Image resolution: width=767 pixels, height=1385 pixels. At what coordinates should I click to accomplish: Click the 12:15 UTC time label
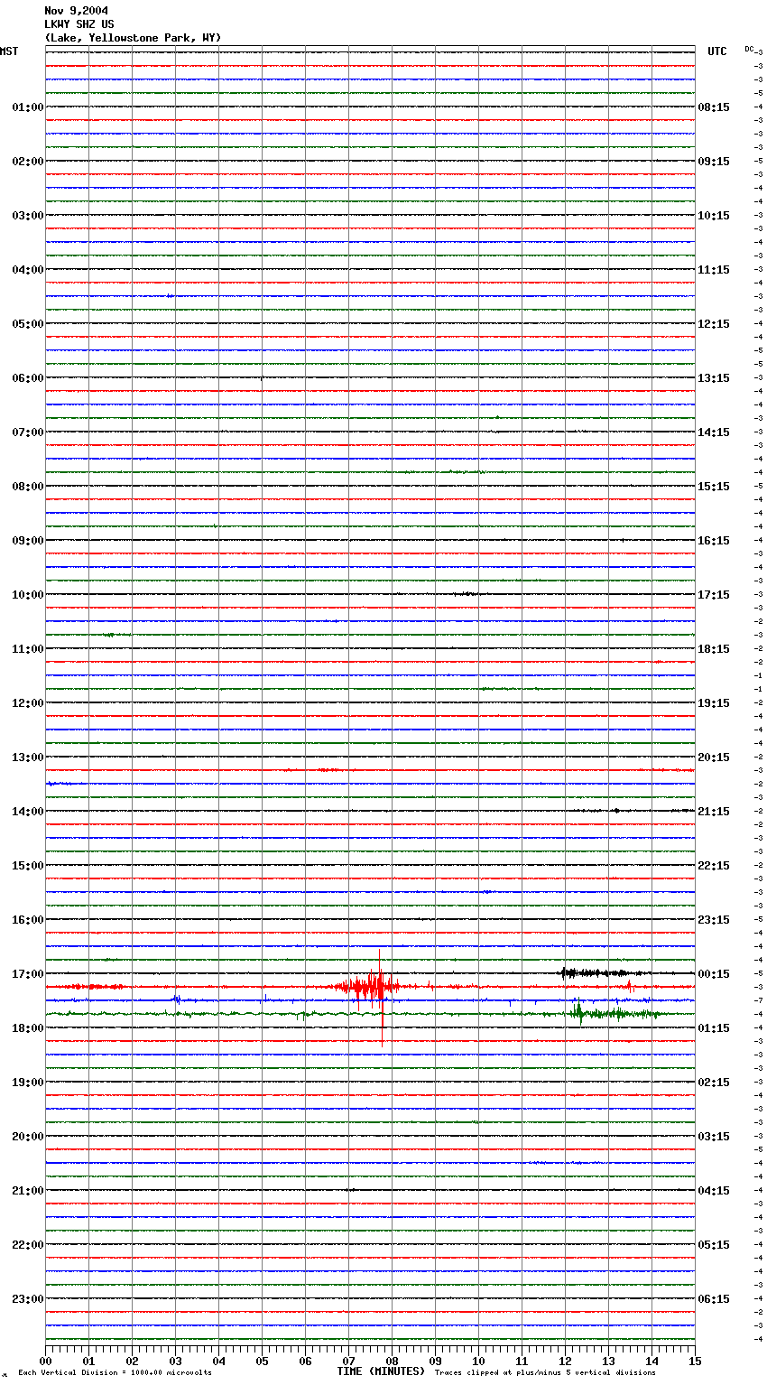[x=714, y=324]
